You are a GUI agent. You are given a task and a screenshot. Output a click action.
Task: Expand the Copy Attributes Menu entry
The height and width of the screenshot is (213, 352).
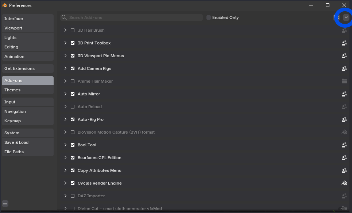coord(65,170)
